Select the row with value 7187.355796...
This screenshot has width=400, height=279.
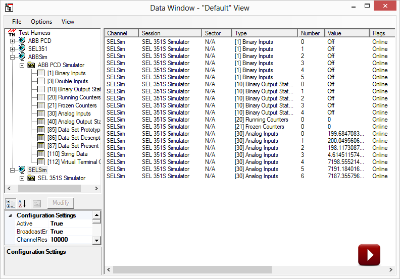click(x=249, y=176)
